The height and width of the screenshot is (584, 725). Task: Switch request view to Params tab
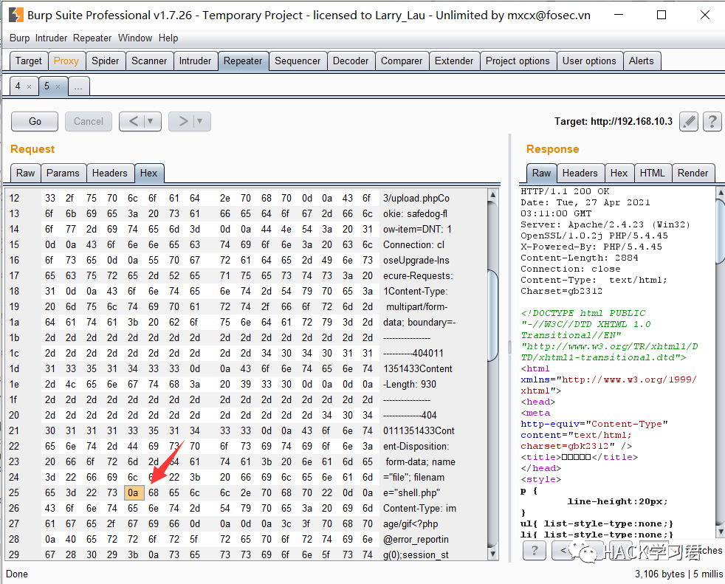click(x=63, y=173)
